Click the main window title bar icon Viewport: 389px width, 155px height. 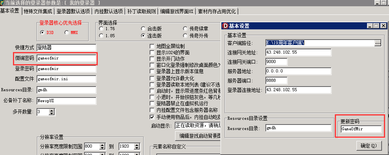(2, 2)
